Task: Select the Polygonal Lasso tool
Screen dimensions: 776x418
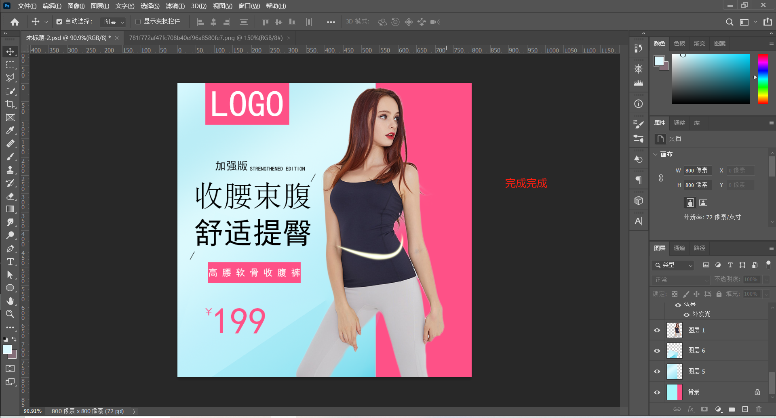Action: pos(10,78)
